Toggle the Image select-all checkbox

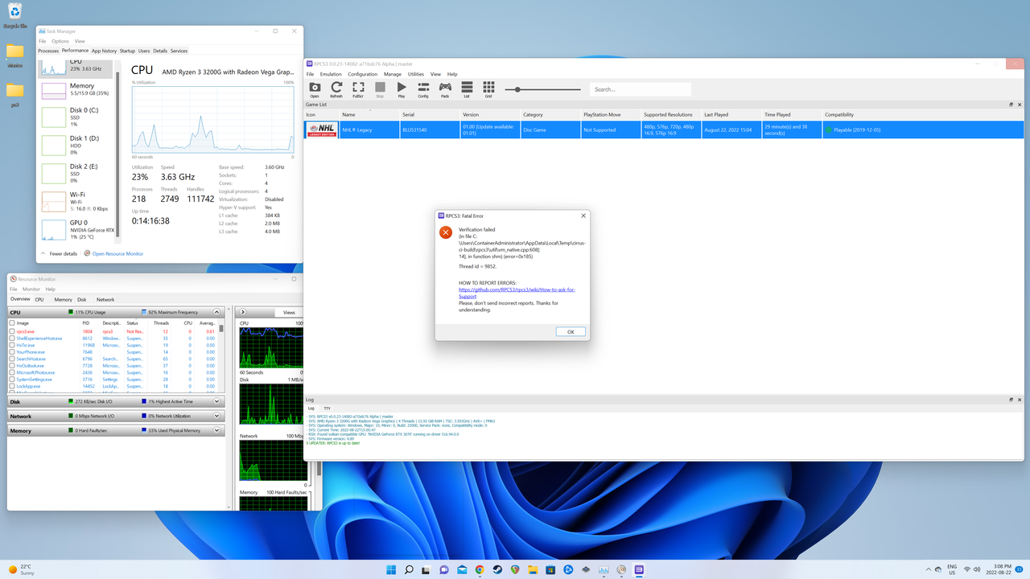[12, 323]
